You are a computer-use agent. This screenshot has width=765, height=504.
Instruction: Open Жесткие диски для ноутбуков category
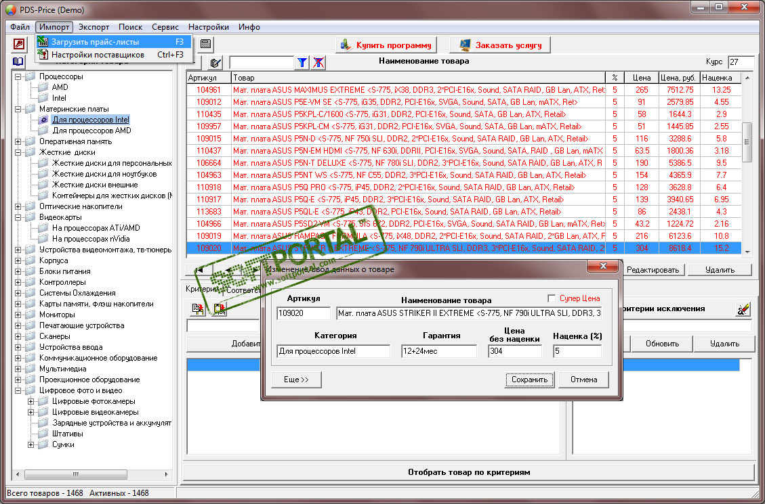[104, 174]
